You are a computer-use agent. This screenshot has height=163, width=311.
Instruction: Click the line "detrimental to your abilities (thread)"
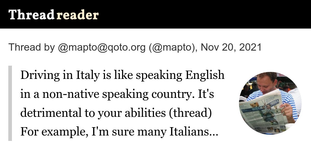[x=115, y=114]
